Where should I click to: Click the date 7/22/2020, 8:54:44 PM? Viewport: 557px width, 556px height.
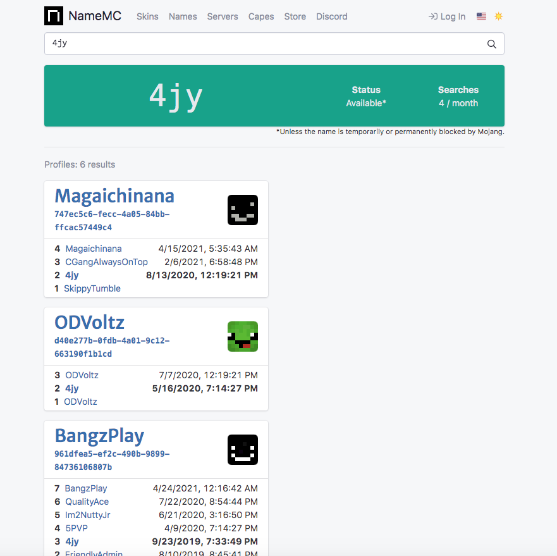[x=208, y=502]
